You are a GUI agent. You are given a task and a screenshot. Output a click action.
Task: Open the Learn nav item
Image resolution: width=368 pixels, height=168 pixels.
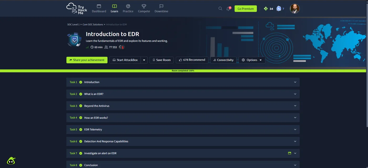pos(114,9)
